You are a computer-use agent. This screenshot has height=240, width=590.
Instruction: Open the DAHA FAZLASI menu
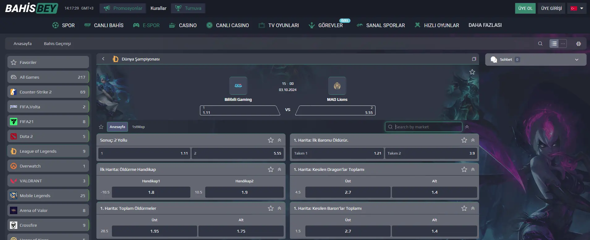(485, 25)
